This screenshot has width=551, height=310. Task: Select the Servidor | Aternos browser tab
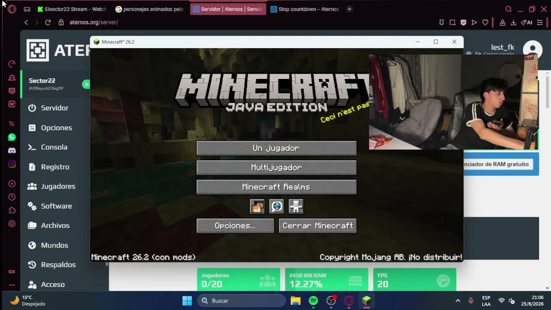tap(228, 9)
